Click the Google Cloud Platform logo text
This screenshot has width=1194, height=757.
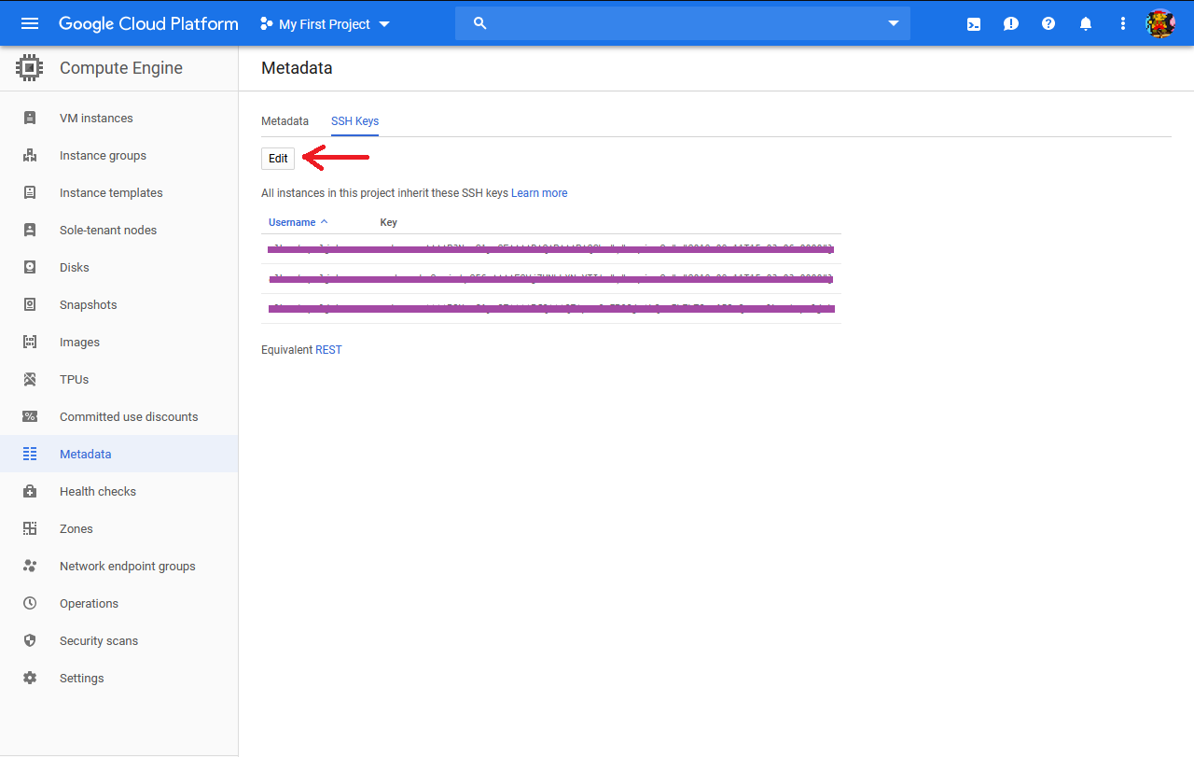[148, 23]
